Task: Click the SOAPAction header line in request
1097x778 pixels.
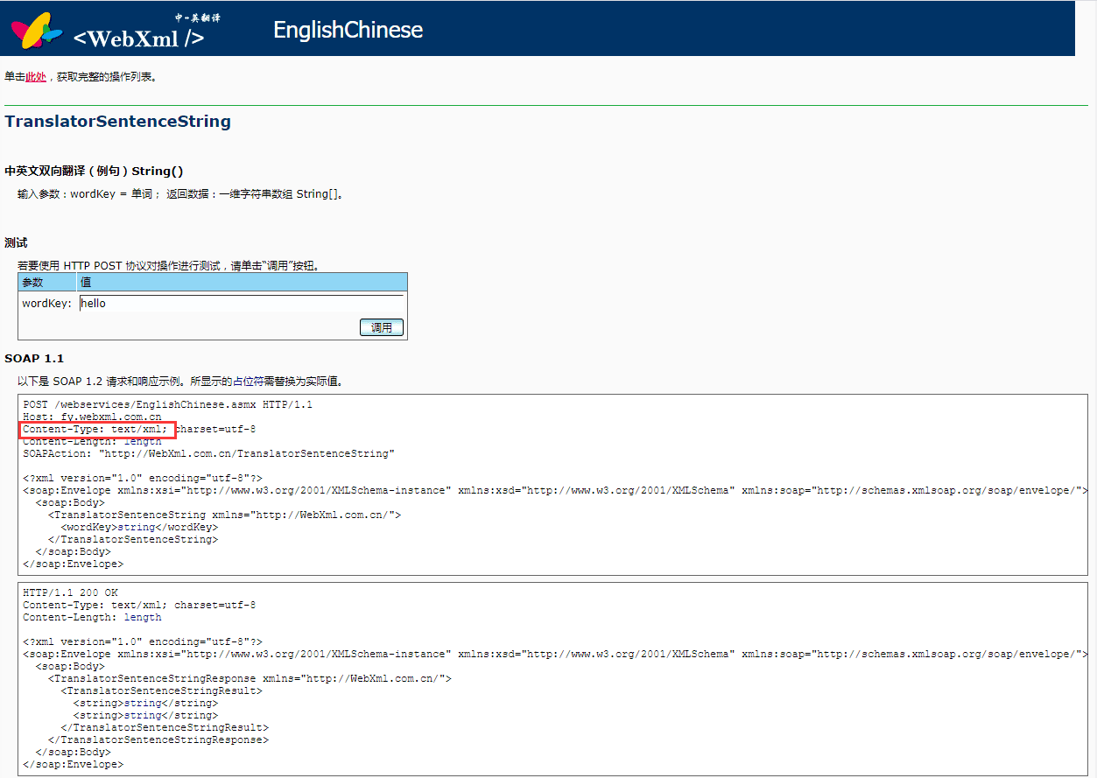Action: [x=208, y=454]
